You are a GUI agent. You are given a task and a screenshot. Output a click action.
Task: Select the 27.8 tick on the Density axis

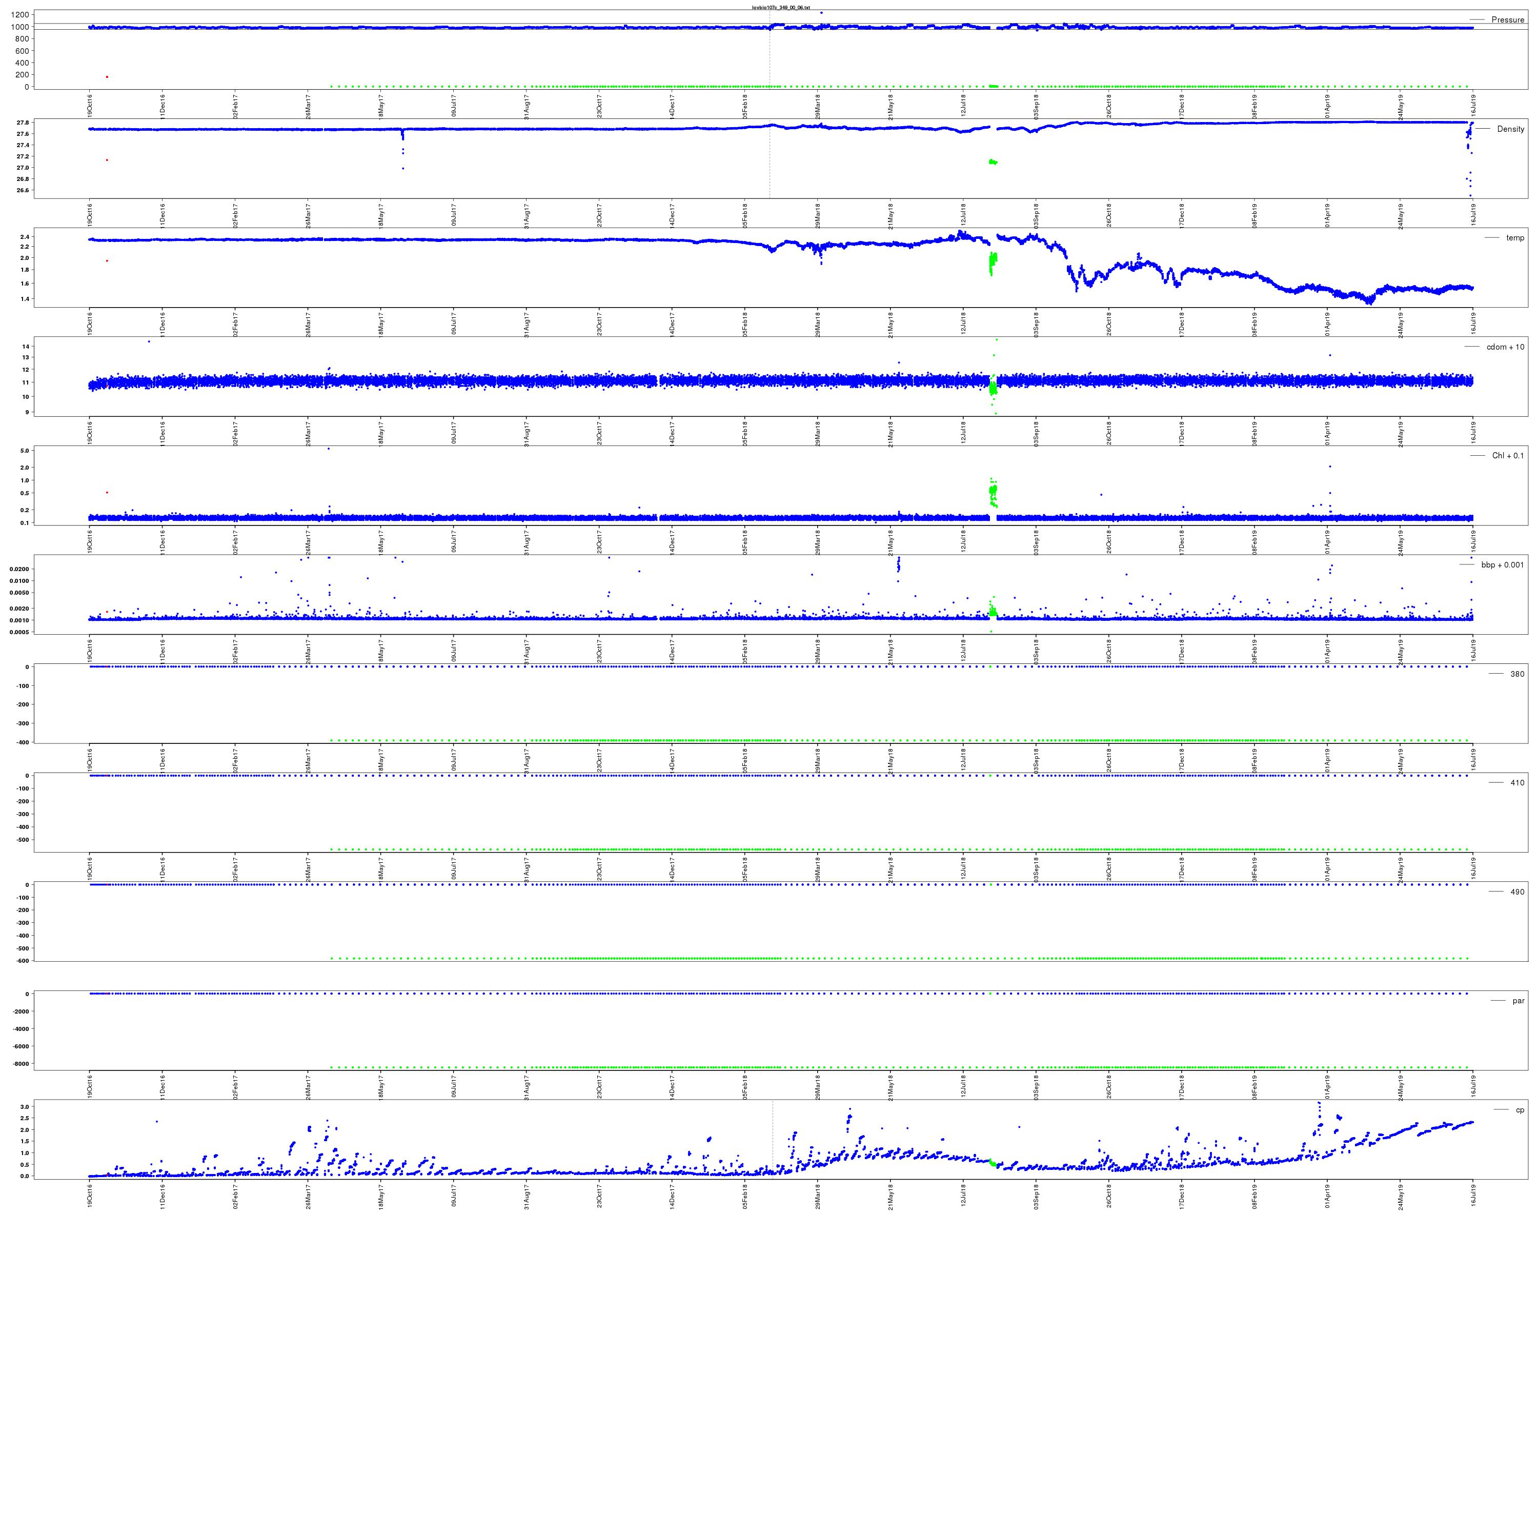[x=22, y=123]
